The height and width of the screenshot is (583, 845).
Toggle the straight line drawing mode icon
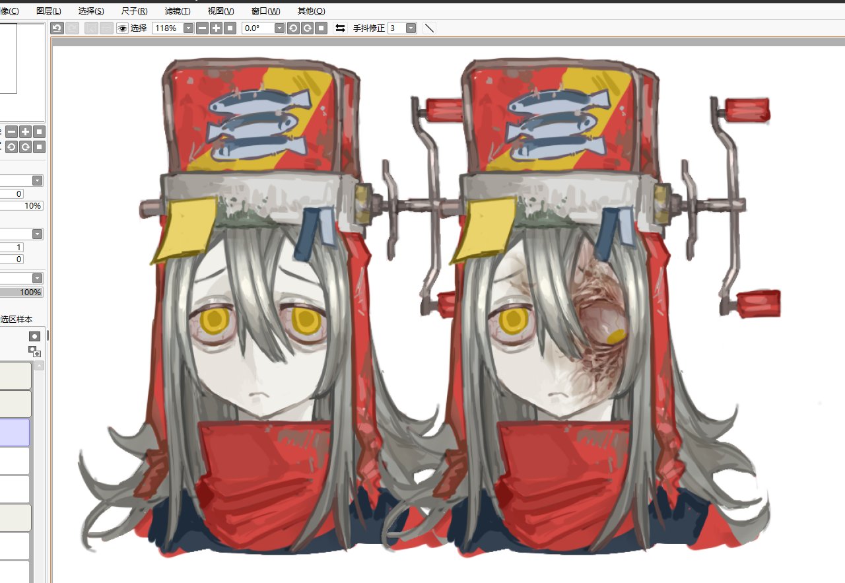pos(429,28)
